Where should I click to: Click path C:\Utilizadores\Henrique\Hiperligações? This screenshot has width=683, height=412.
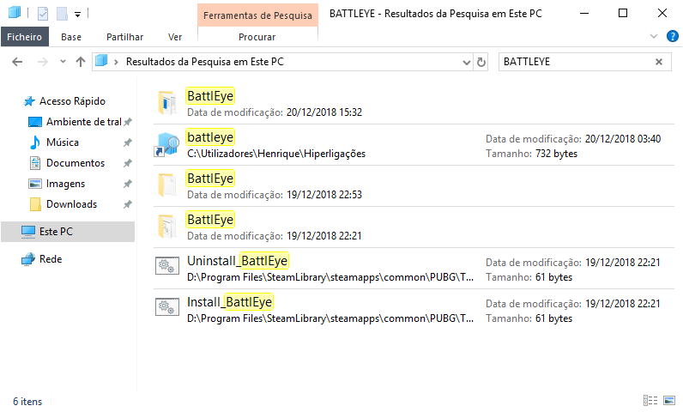tap(276, 154)
